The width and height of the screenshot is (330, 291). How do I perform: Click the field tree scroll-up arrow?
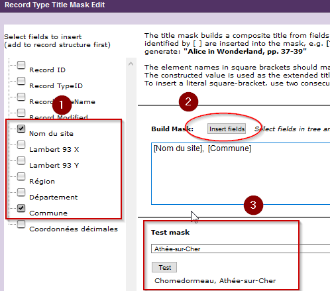point(131,64)
